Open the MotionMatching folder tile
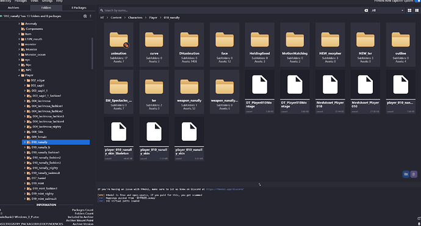The height and width of the screenshot is (226, 421). coord(295,44)
